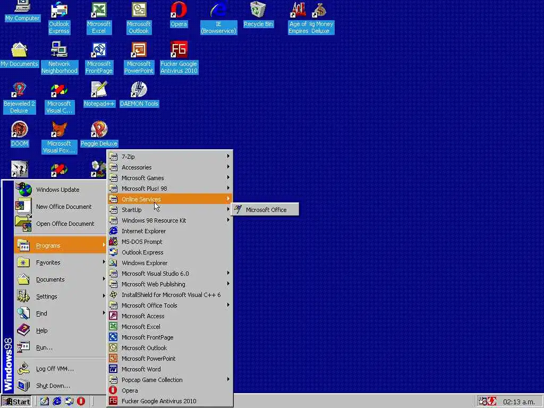Open Help from the Start menu
This screenshot has width=544, height=408.
coord(61,330)
